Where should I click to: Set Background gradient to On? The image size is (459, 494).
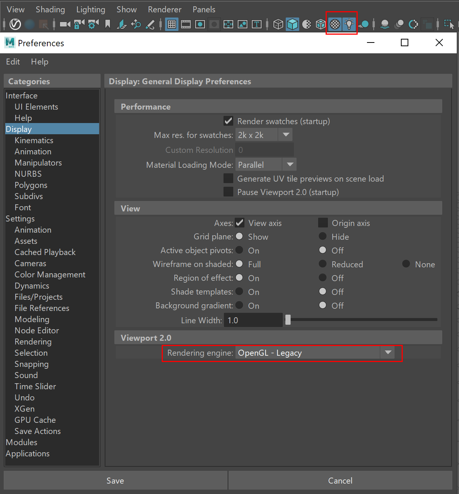pyautogui.click(x=239, y=305)
